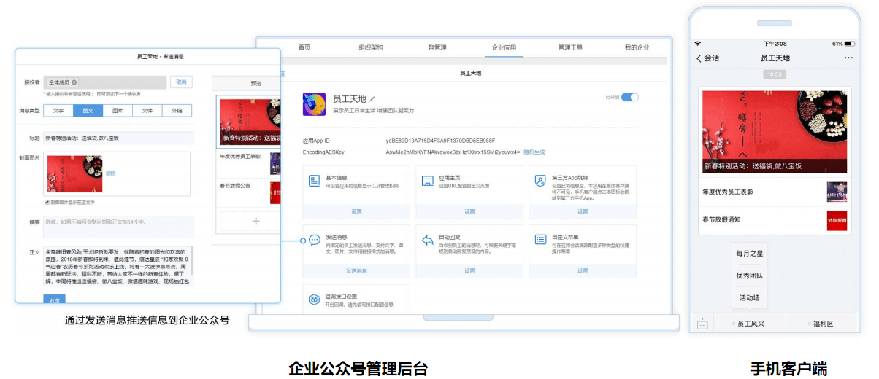This screenshot has width=879, height=379.
Task: Click the 第三方App跳转 shield icon
Action: (540, 179)
